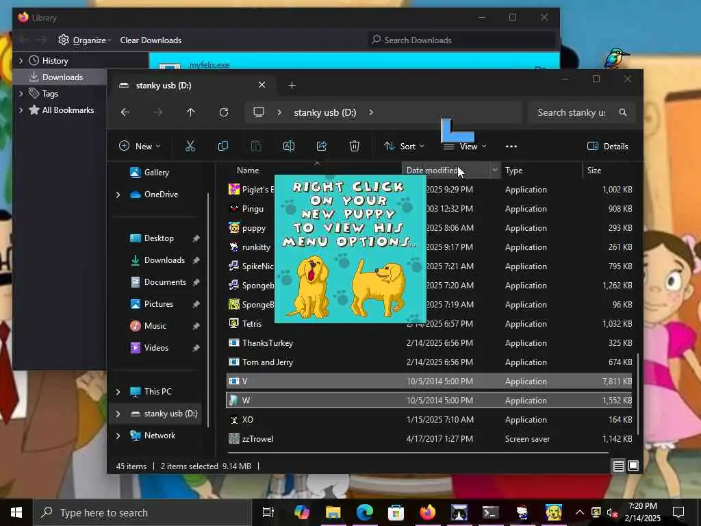Switch to details list view icon in status bar
The height and width of the screenshot is (526, 701).
point(618,466)
